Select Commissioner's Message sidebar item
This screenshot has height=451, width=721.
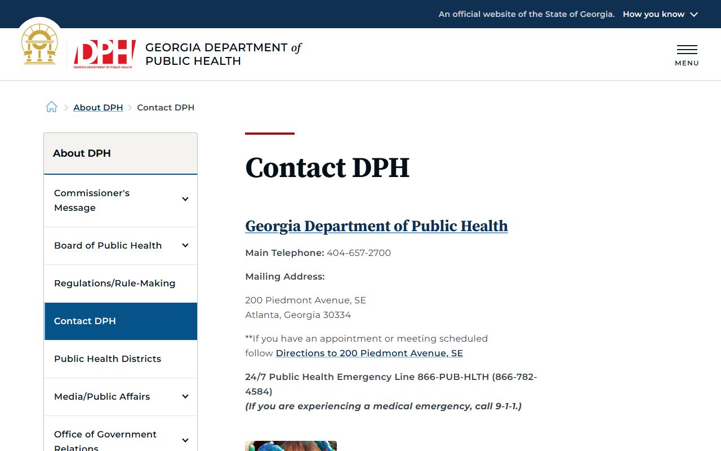coord(92,200)
